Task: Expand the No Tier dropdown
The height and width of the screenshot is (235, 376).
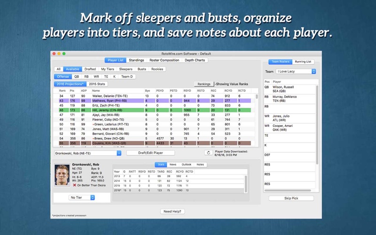Action: [82, 197]
